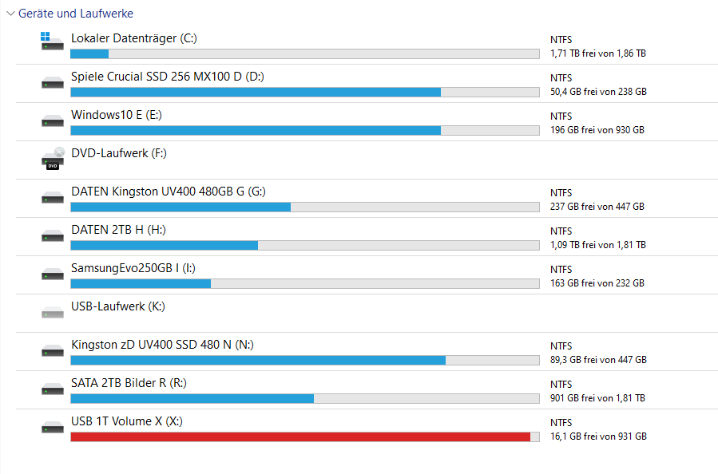This screenshot has width=718, height=474.
Task: Click the USB-Laufwerk K: drive icon
Action: 52,313
